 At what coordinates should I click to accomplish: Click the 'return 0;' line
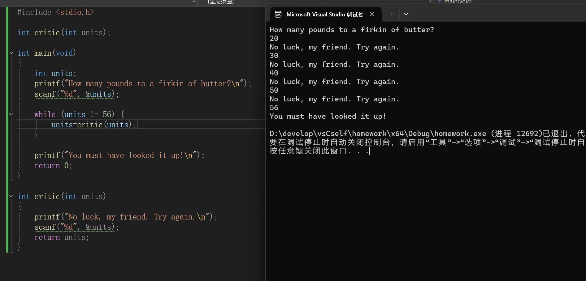coord(53,165)
